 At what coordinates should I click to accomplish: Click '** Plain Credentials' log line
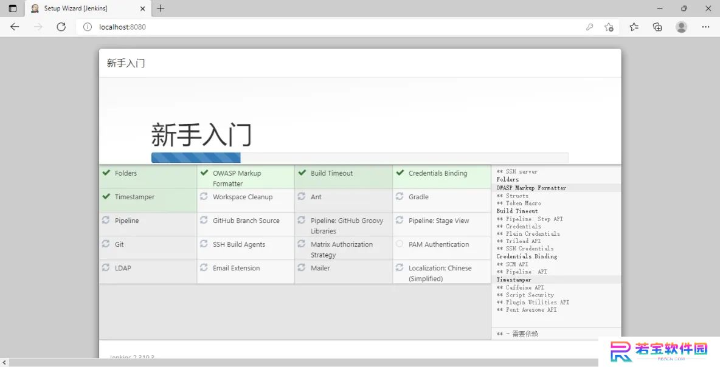[528, 233]
